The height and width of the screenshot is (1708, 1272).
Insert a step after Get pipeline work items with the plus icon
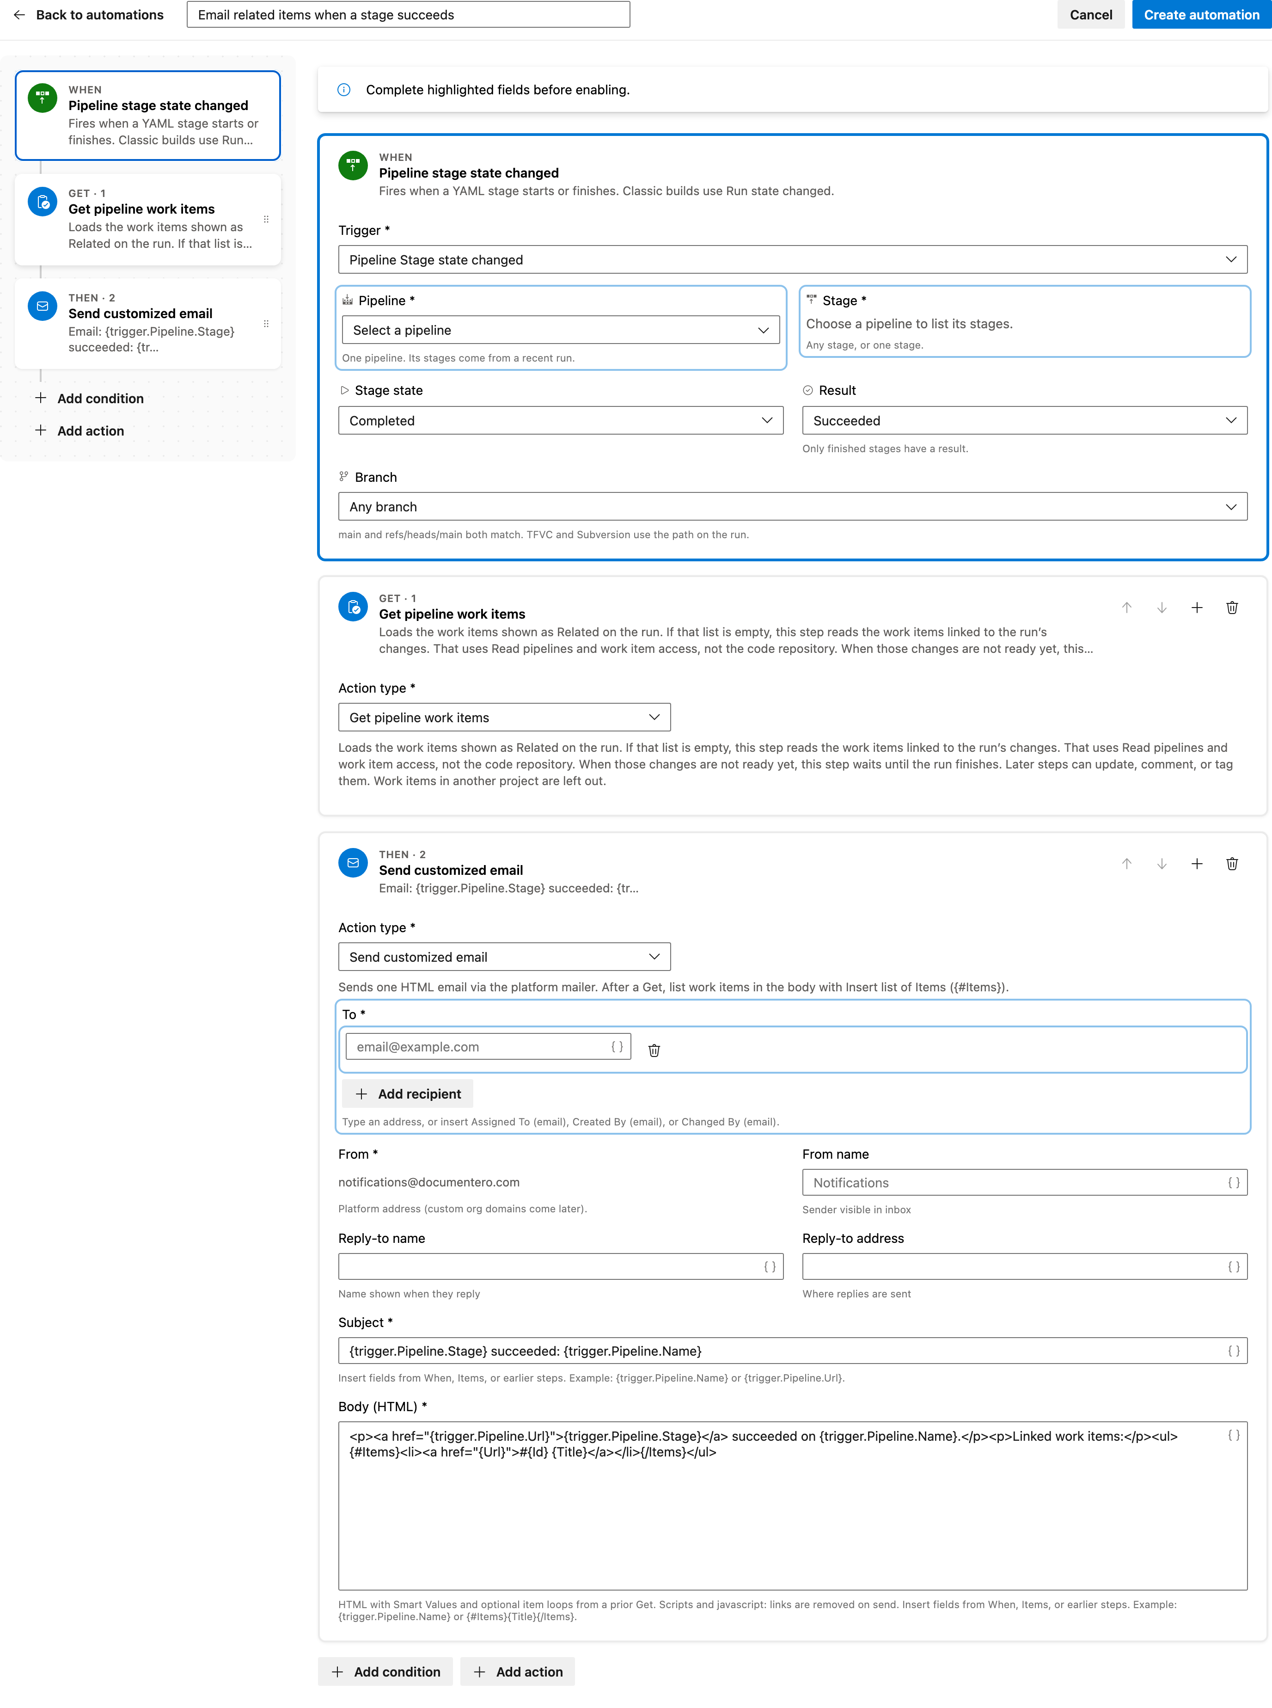coord(1197,608)
